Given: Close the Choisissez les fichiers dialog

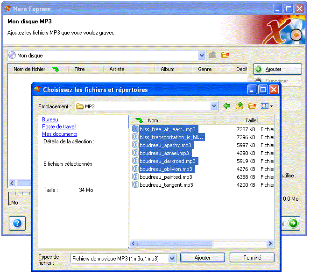Looking at the screenshot, I should coord(274,90).
